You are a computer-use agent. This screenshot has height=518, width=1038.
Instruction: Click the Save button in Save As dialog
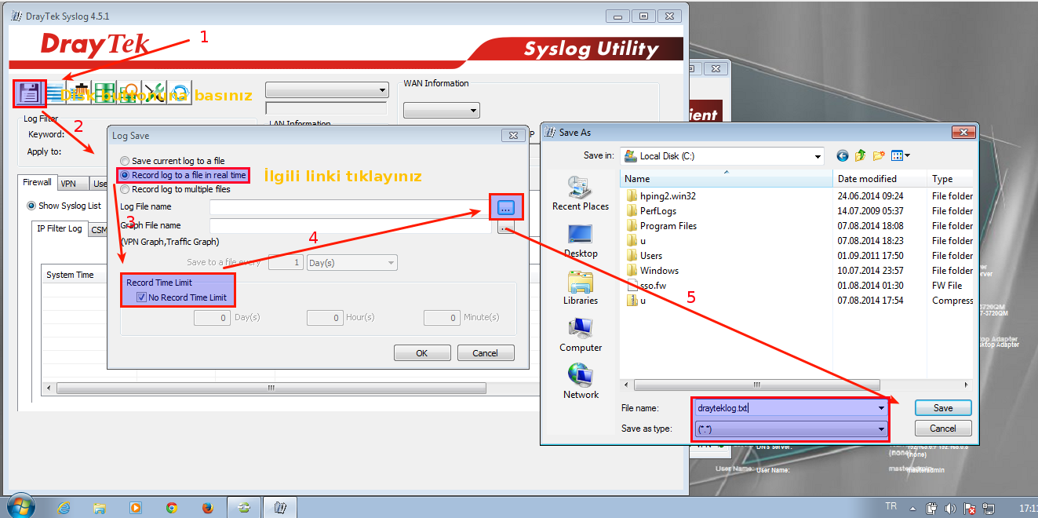pyautogui.click(x=943, y=408)
